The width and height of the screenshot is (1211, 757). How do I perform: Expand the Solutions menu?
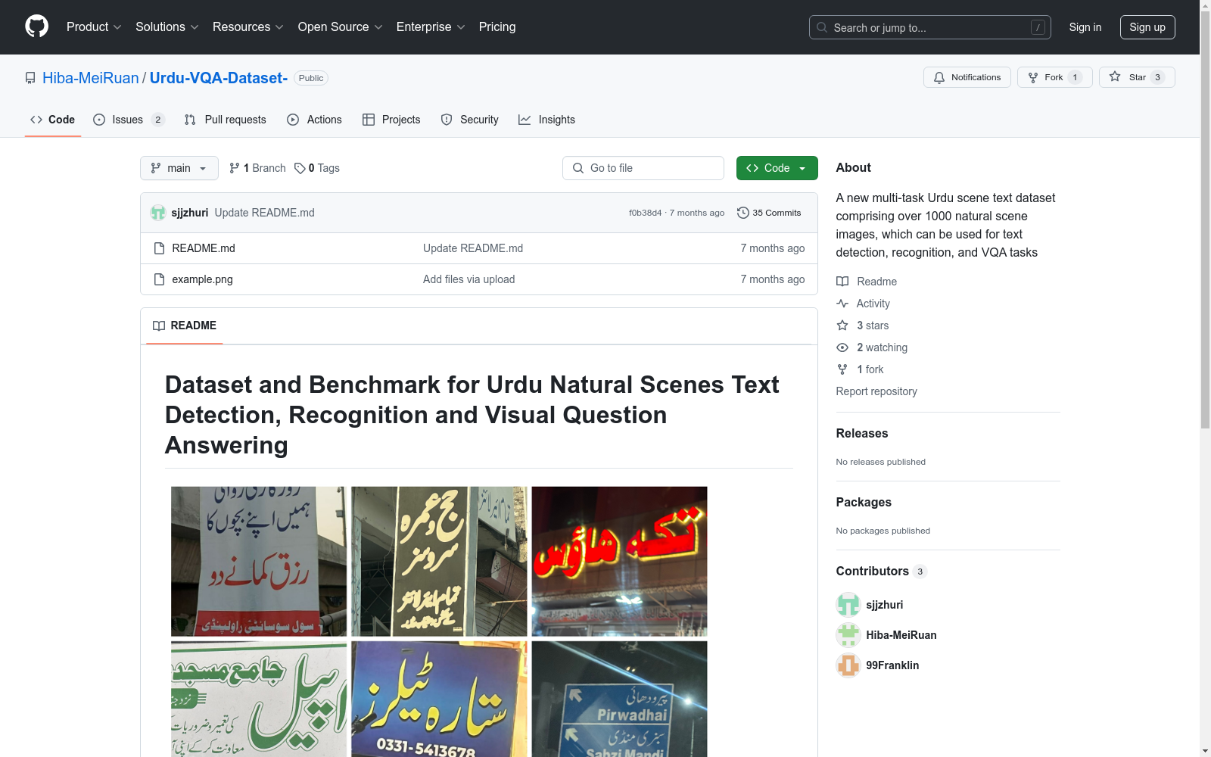167,27
